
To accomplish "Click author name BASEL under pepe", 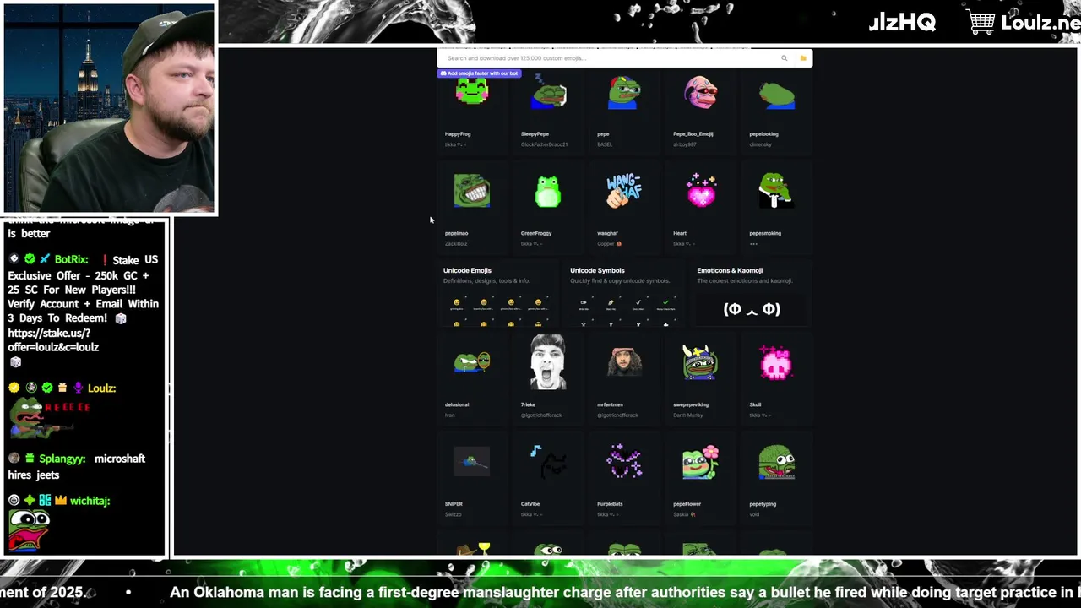I will (605, 144).
